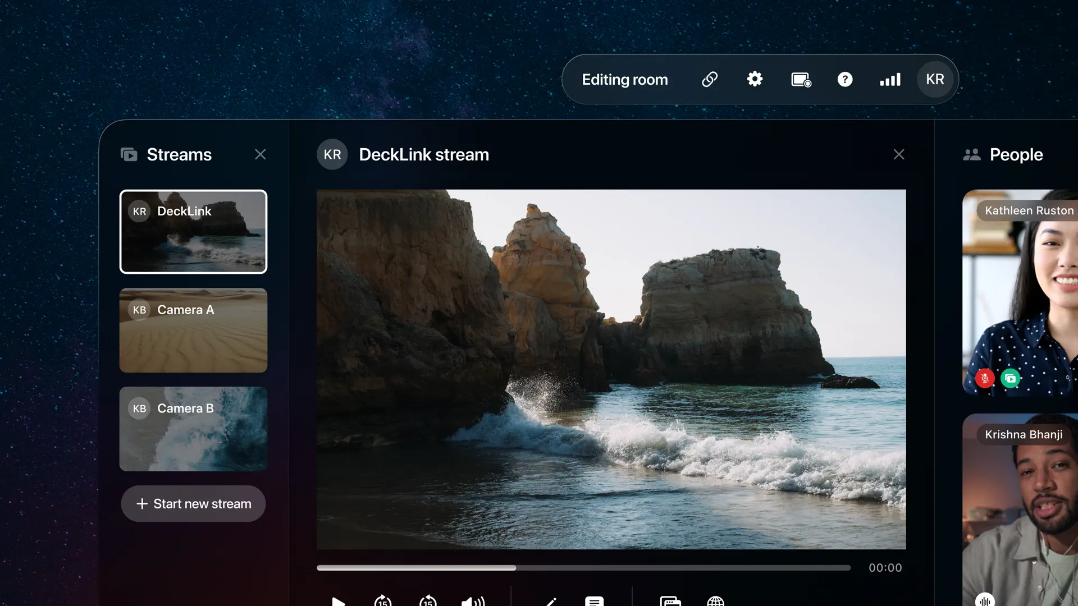Skip forward 15 seconds in the stream
The image size is (1078, 606).
click(x=383, y=602)
